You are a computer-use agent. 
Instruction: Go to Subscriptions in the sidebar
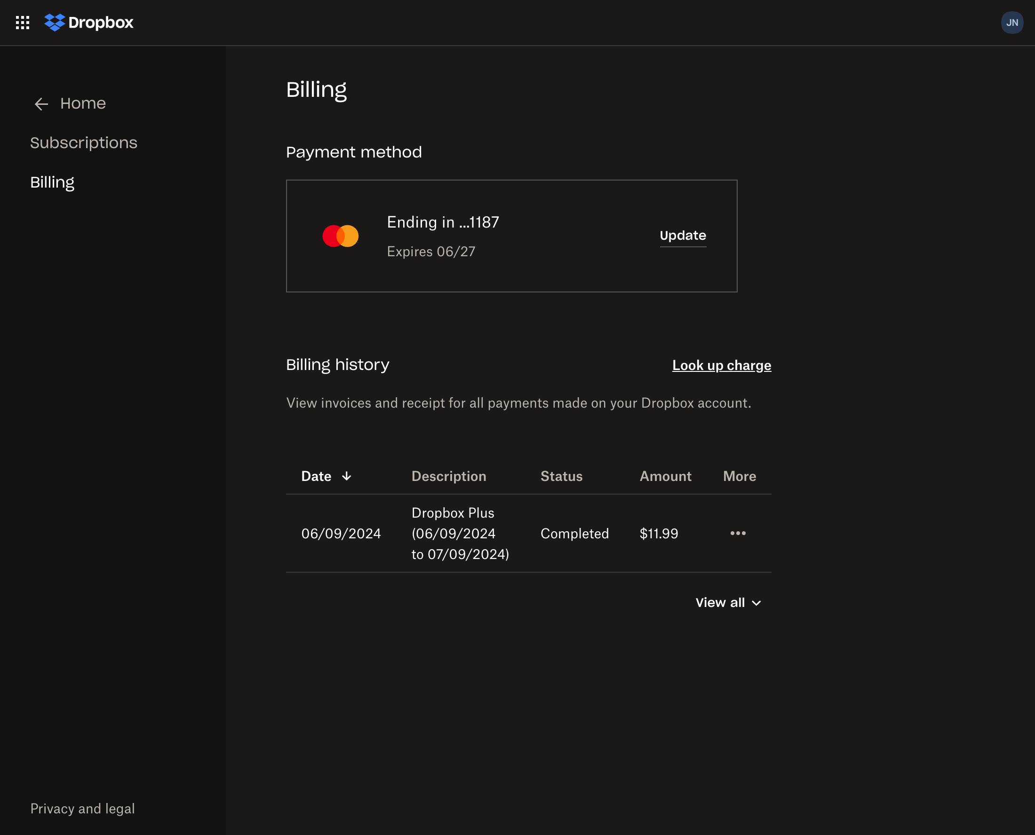[x=84, y=142]
